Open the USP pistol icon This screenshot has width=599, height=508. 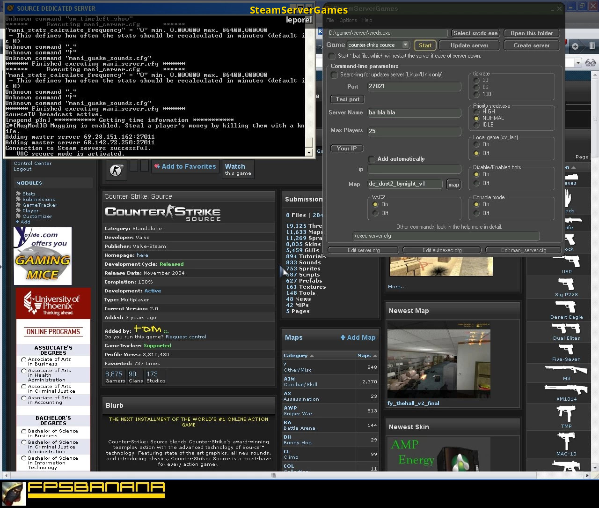tap(567, 261)
